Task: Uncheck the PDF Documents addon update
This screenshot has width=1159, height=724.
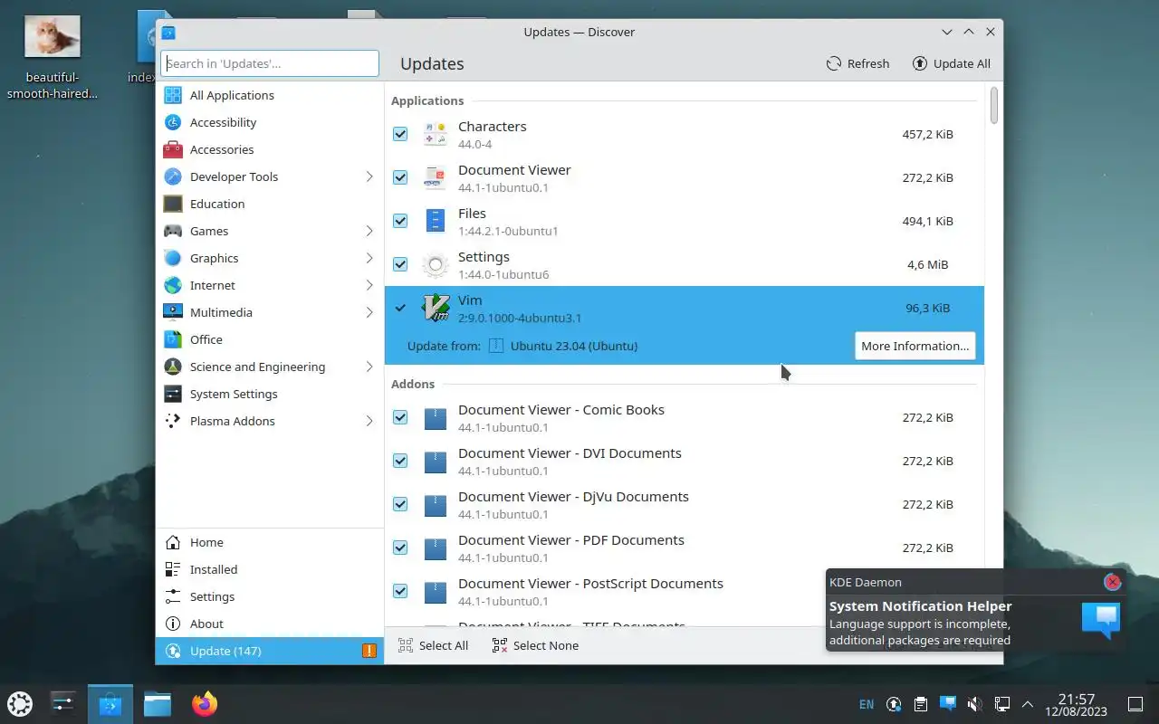Action: (400, 548)
